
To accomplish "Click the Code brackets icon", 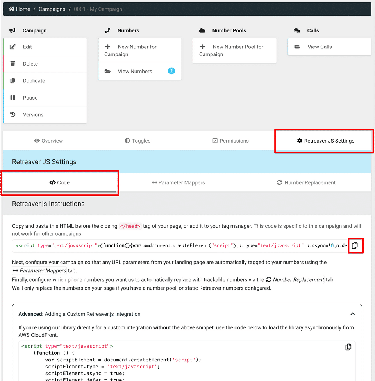I will [x=52, y=182].
